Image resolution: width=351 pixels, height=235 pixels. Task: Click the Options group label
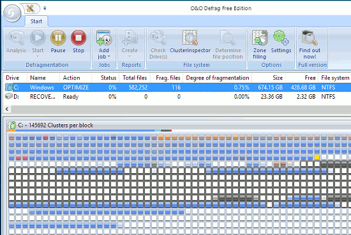[x=271, y=65]
